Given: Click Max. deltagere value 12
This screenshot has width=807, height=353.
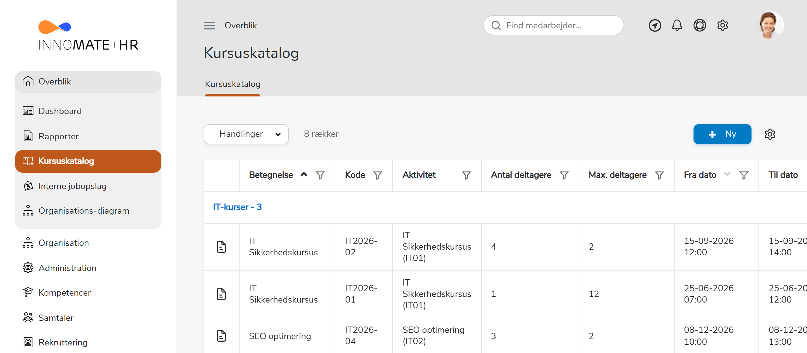Looking at the screenshot, I should pyautogui.click(x=594, y=294).
